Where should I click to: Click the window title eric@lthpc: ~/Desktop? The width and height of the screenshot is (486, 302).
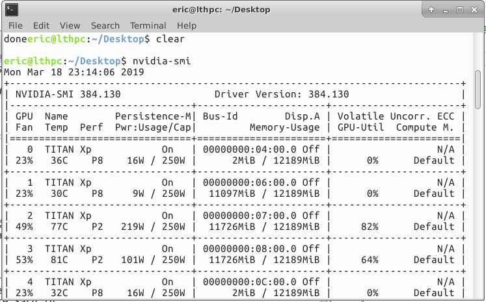tap(221, 10)
